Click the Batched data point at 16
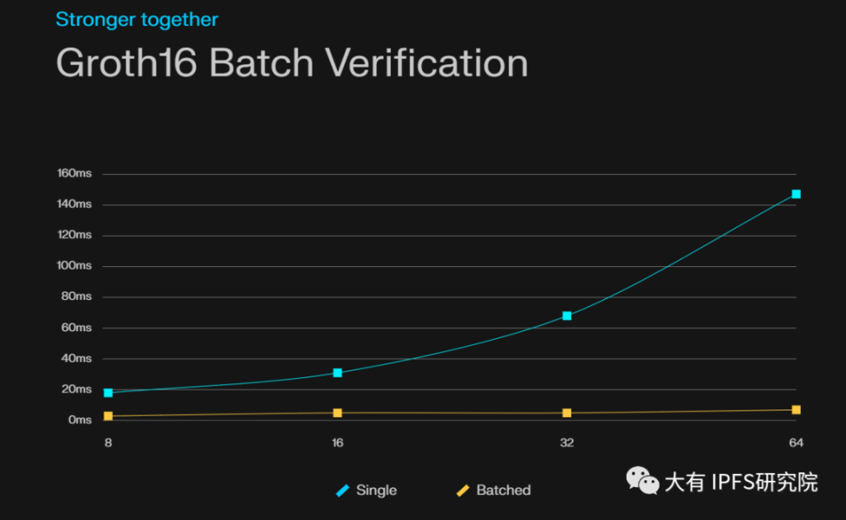The height and width of the screenshot is (520, 846). (x=337, y=413)
